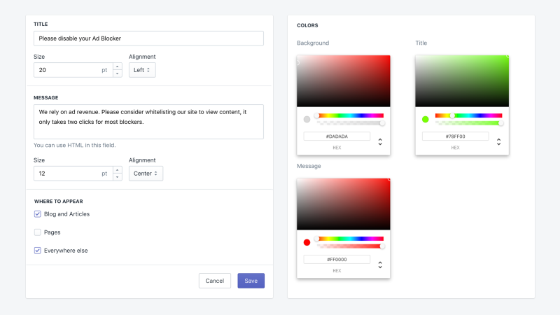Image resolution: width=560 pixels, height=315 pixels.
Task: Open the message Alignment dropdown set to Center
Action: (x=146, y=174)
